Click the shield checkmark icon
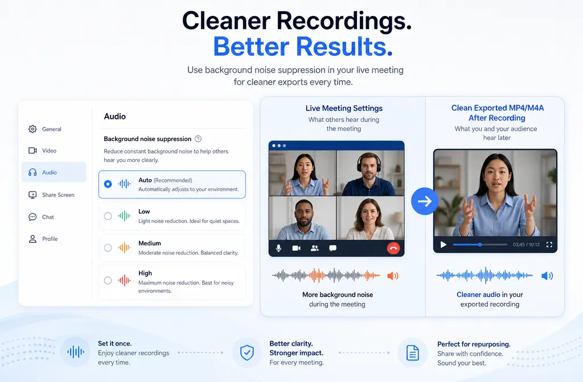The image size is (583, 382). (x=247, y=352)
